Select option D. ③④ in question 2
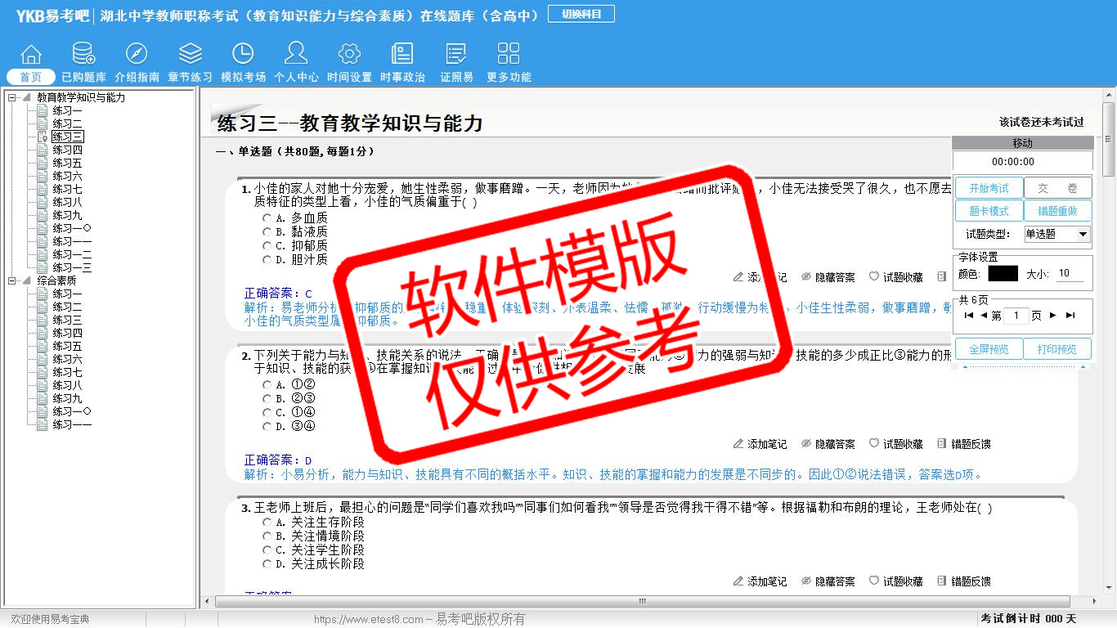1117x628 pixels. tap(267, 427)
